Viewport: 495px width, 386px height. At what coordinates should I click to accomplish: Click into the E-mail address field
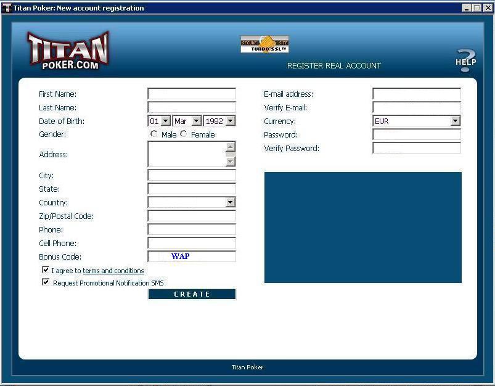coord(416,94)
